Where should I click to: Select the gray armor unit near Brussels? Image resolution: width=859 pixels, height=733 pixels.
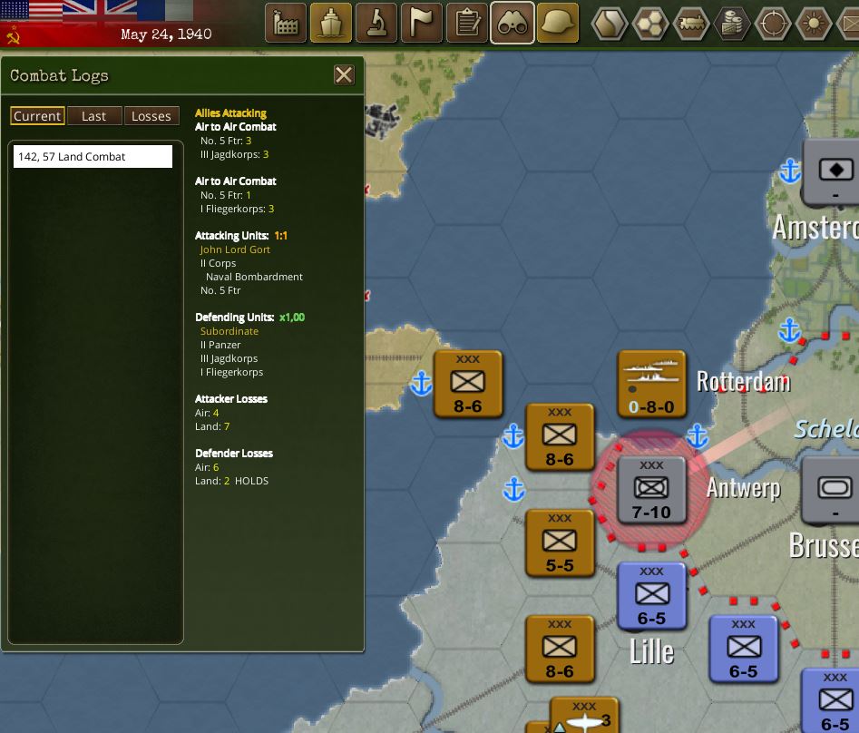pyautogui.click(x=831, y=490)
